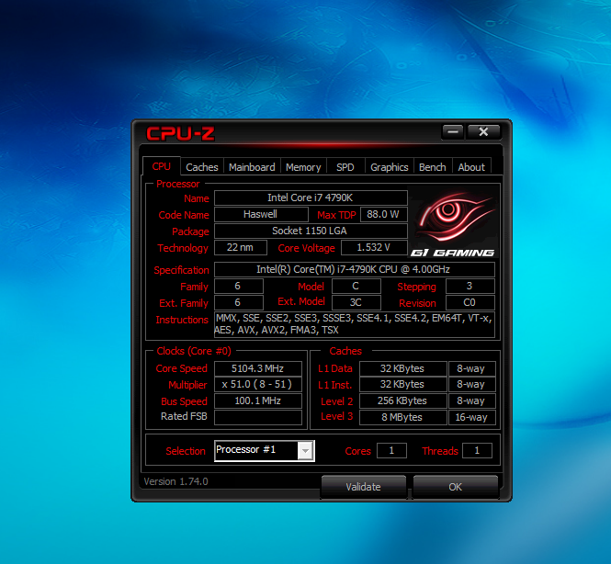Close the CPU-Z window
The image size is (611, 564).
pyautogui.click(x=483, y=132)
